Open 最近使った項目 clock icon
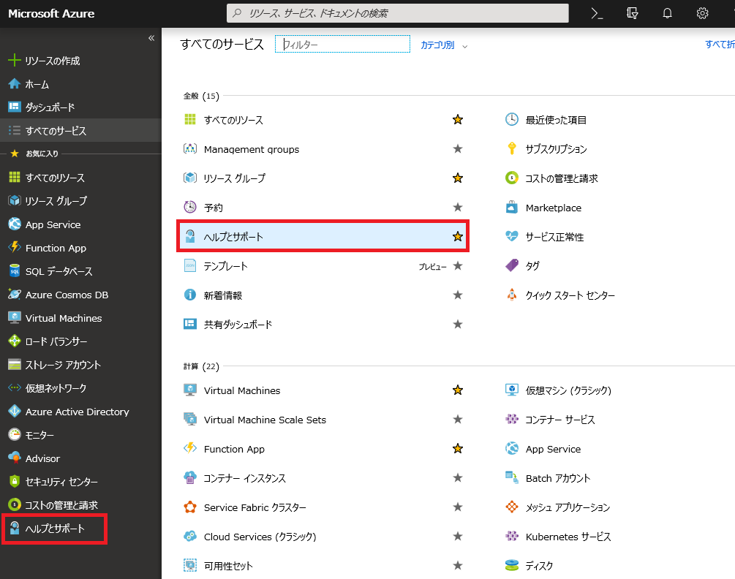The width and height of the screenshot is (735, 579). pyautogui.click(x=512, y=119)
